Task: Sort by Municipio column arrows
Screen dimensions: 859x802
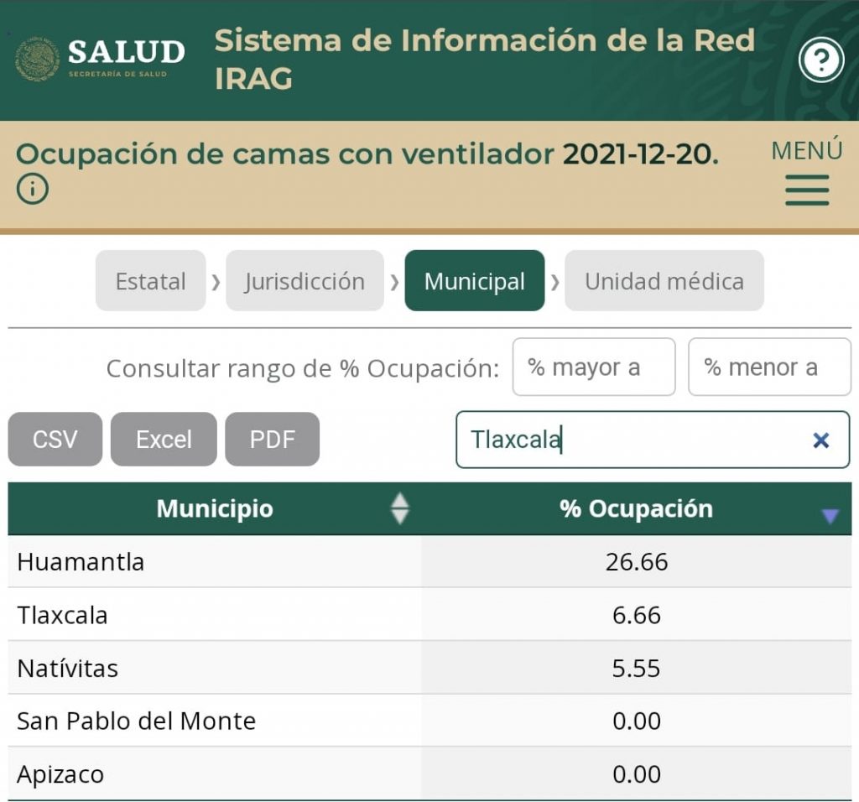Action: coord(400,508)
